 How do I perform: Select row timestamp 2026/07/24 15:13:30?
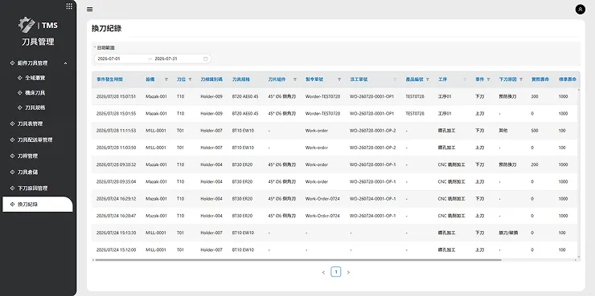116,233
